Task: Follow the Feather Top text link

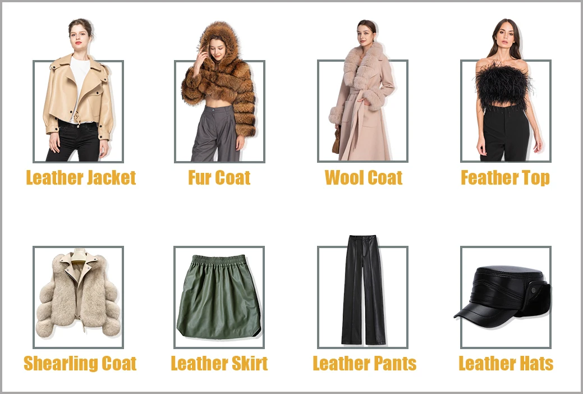Action: coord(506,178)
